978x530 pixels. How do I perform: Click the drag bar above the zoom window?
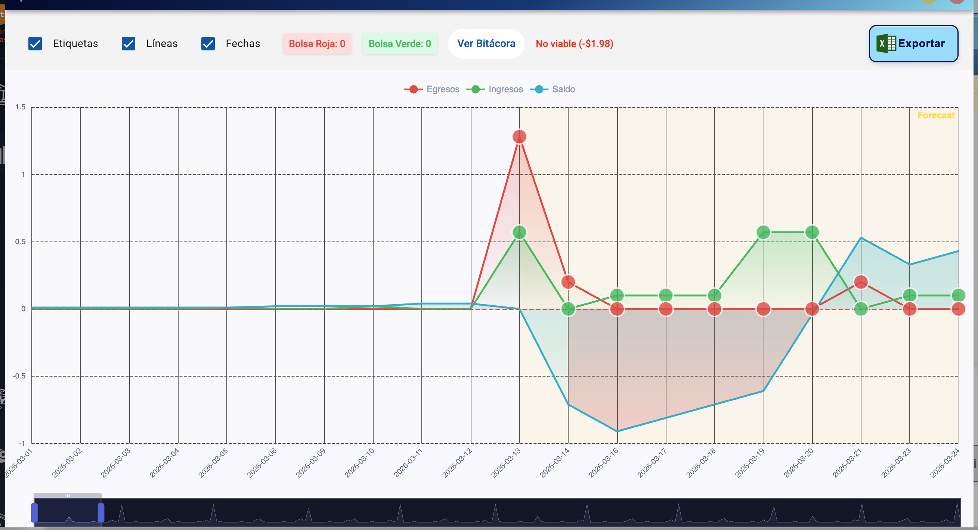pyautogui.click(x=68, y=496)
